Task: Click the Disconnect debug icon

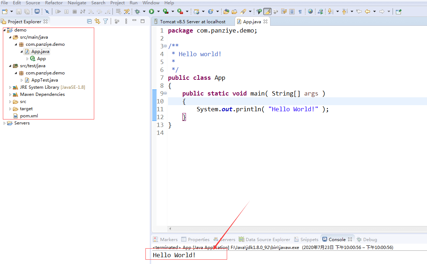Action: pyautogui.click(x=83, y=11)
